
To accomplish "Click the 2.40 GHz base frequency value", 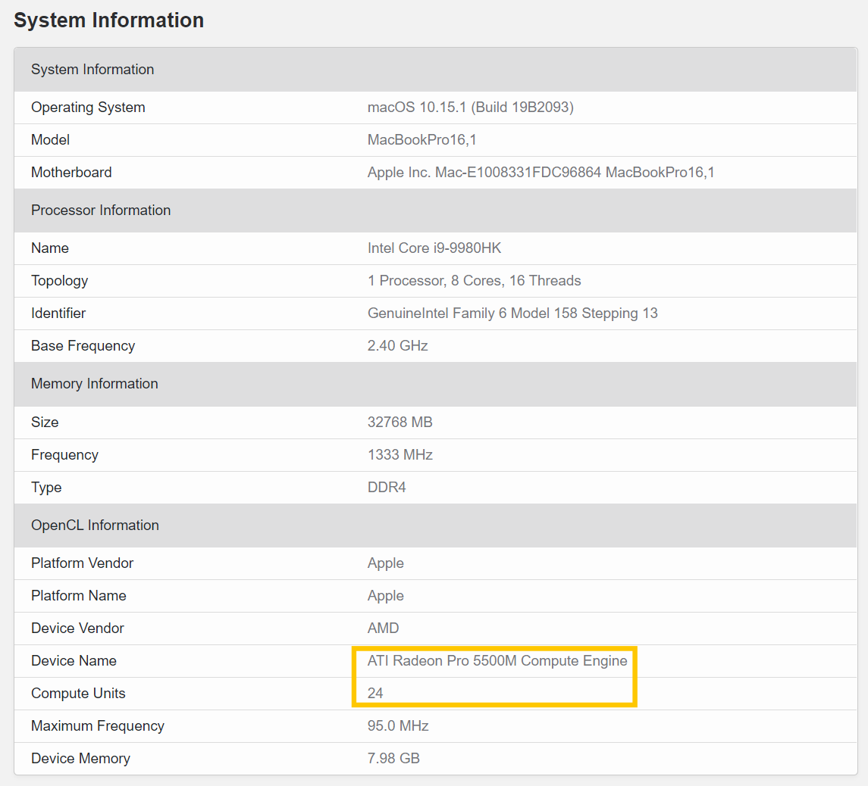I will point(397,346).
